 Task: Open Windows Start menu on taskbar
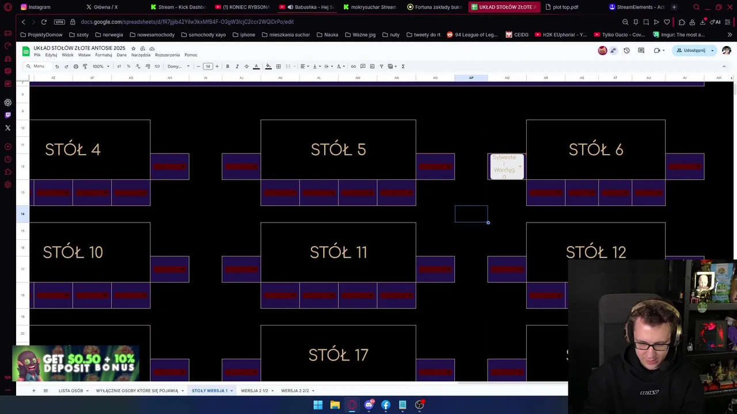[318, 405]
